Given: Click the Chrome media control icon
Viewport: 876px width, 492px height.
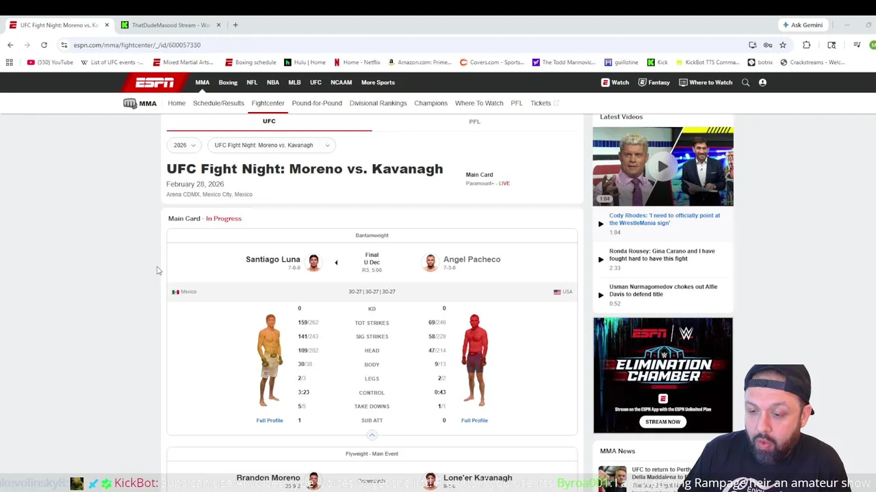Looking at the screenshot, I should pos(857,45).
